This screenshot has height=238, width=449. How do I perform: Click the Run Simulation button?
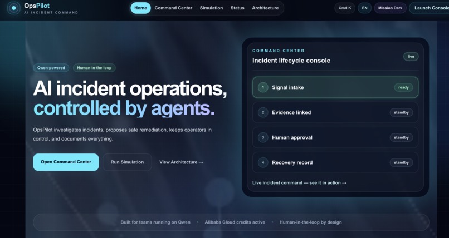point(127,162)
